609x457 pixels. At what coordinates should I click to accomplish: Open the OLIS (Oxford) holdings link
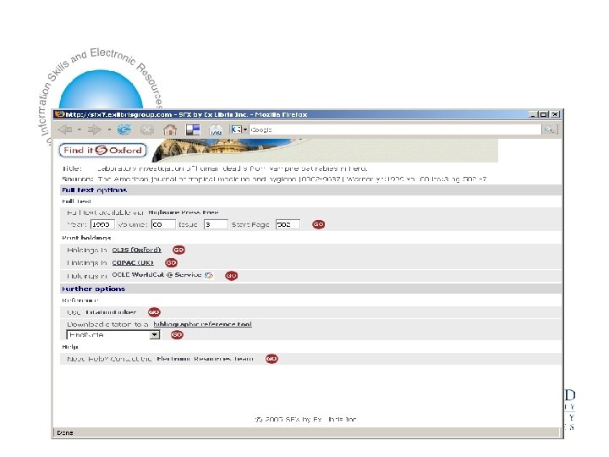(136, 250)
